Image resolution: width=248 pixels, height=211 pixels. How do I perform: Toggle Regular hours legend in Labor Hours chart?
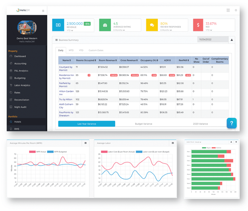click(206, 148)
